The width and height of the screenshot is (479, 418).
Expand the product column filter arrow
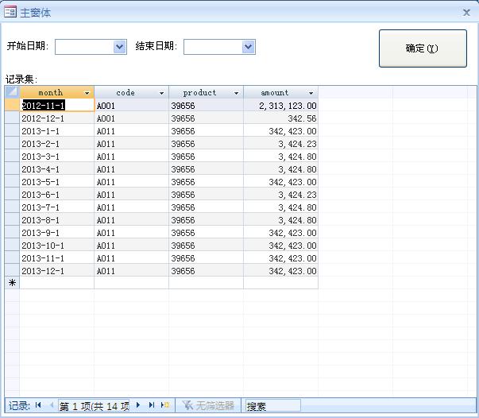coord(237,93)
